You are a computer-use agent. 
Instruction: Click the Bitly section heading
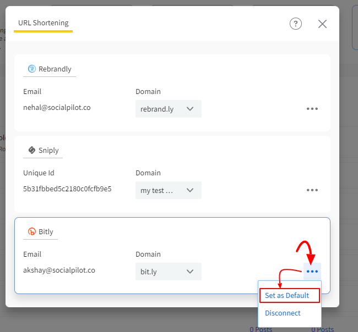coord(46,231)
